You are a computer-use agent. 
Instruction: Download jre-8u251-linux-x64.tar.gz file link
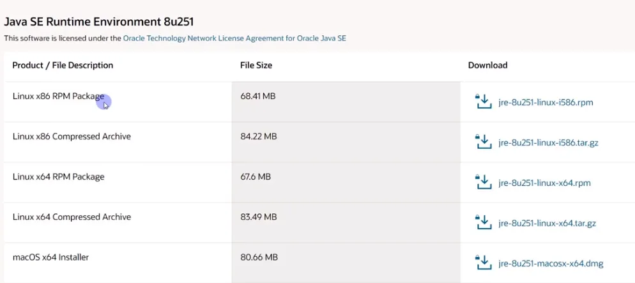pyautogui.click(x=548, y=223)
